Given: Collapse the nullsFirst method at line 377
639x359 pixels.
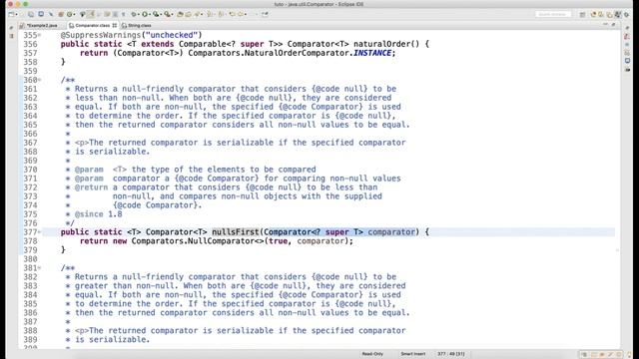Looking at the screenshot, I should point(40,232).
